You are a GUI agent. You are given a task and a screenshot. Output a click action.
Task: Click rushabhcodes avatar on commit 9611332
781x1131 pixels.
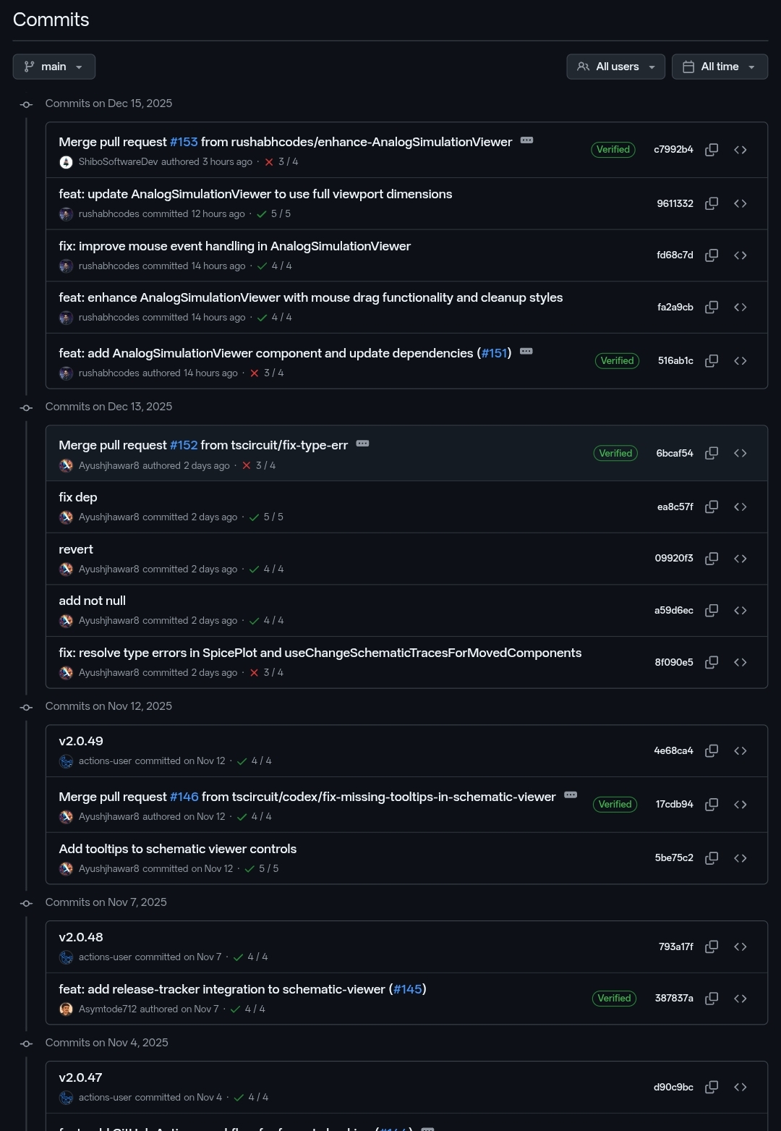coord(66,214)
